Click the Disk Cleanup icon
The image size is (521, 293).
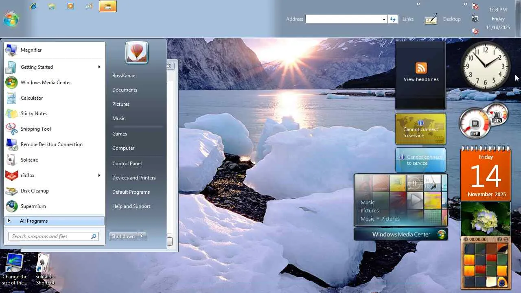(11, 190)
